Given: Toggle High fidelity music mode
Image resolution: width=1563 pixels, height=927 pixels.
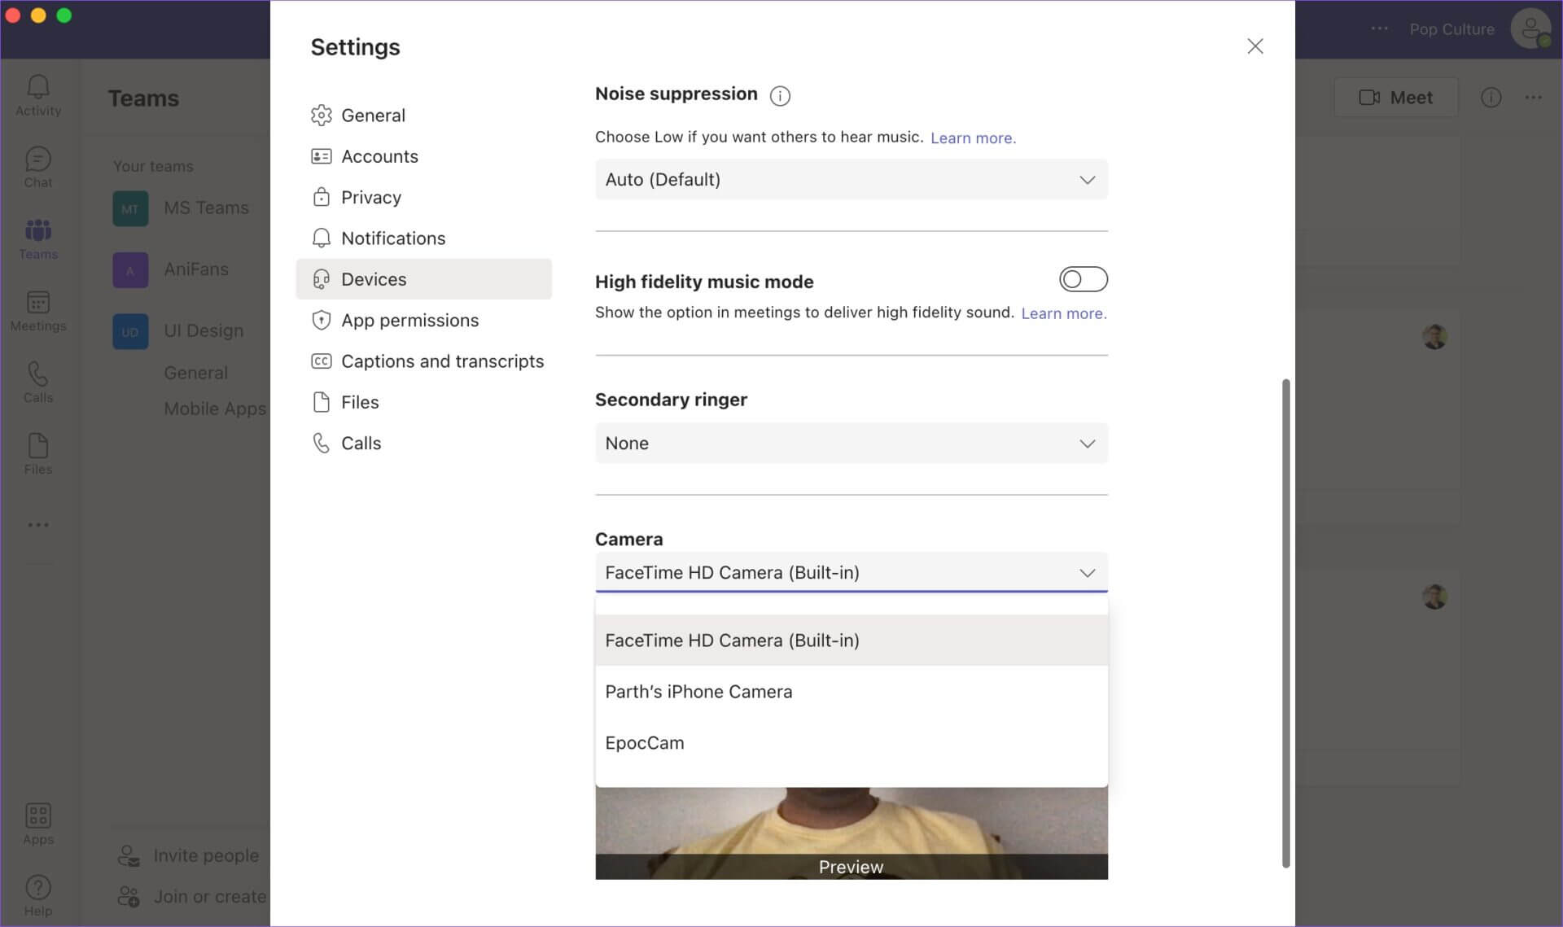Looking at the screenshot, I should 1083,279.
